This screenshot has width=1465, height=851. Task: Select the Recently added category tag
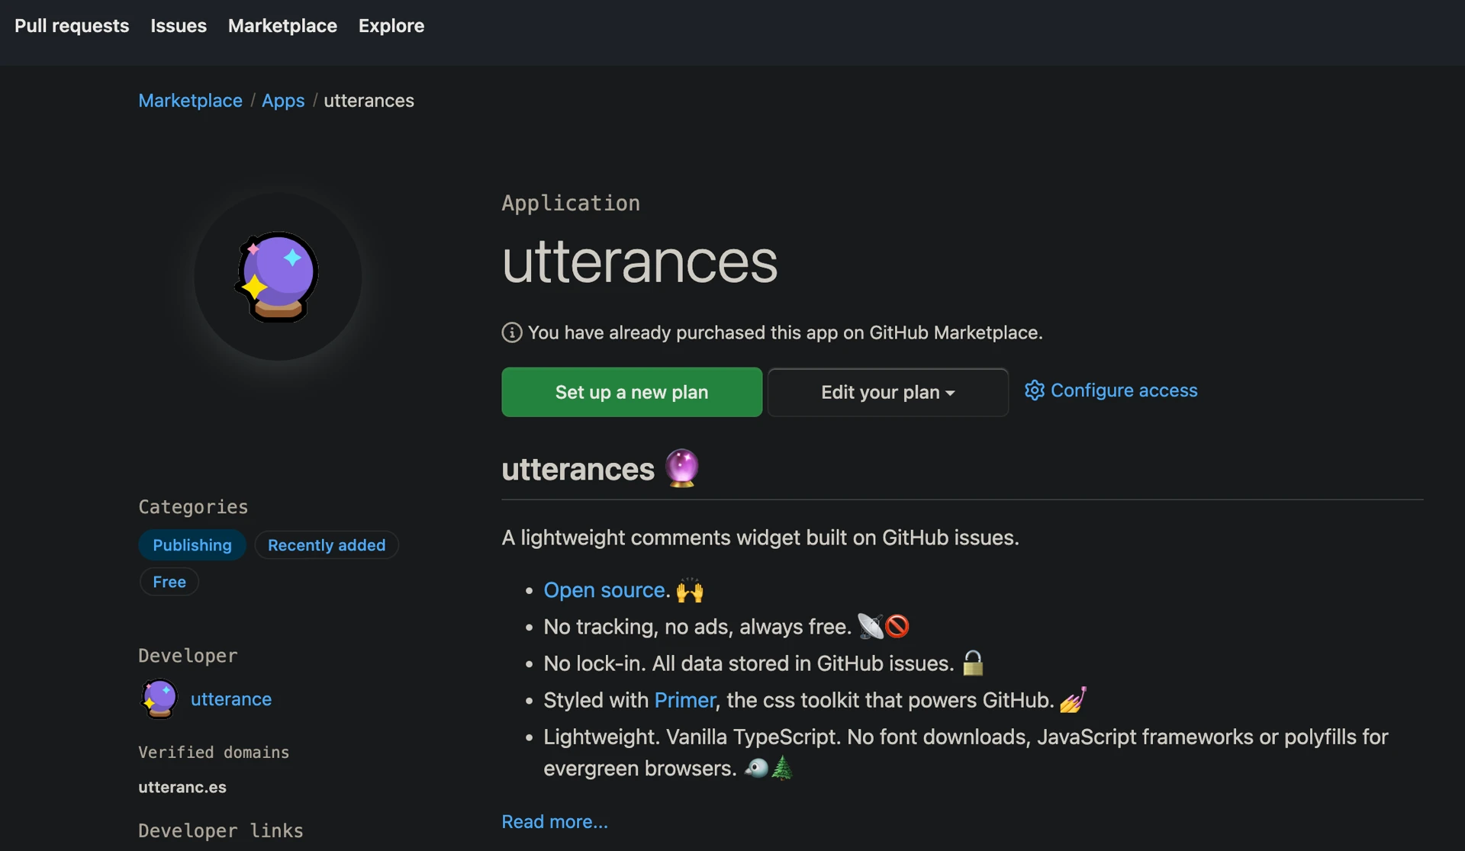tap(327, 544)
